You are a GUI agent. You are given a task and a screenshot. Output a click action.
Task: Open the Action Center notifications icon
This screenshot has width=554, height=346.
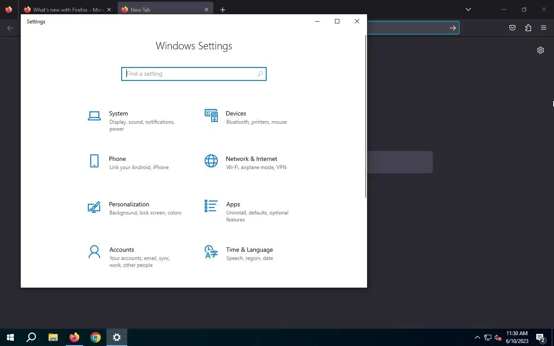point(540,337)
